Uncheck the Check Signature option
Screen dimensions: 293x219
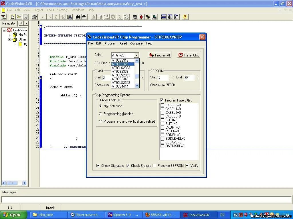[x=98, y=166]
